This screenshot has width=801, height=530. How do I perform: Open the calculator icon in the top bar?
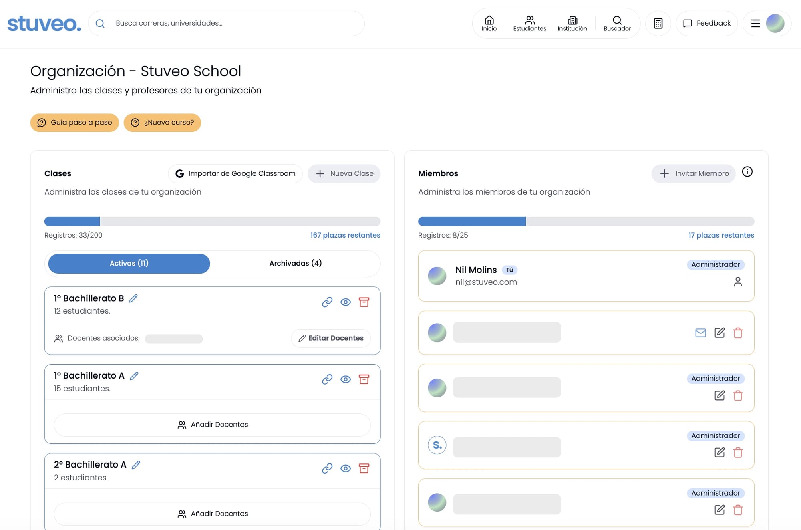point(658,23)
